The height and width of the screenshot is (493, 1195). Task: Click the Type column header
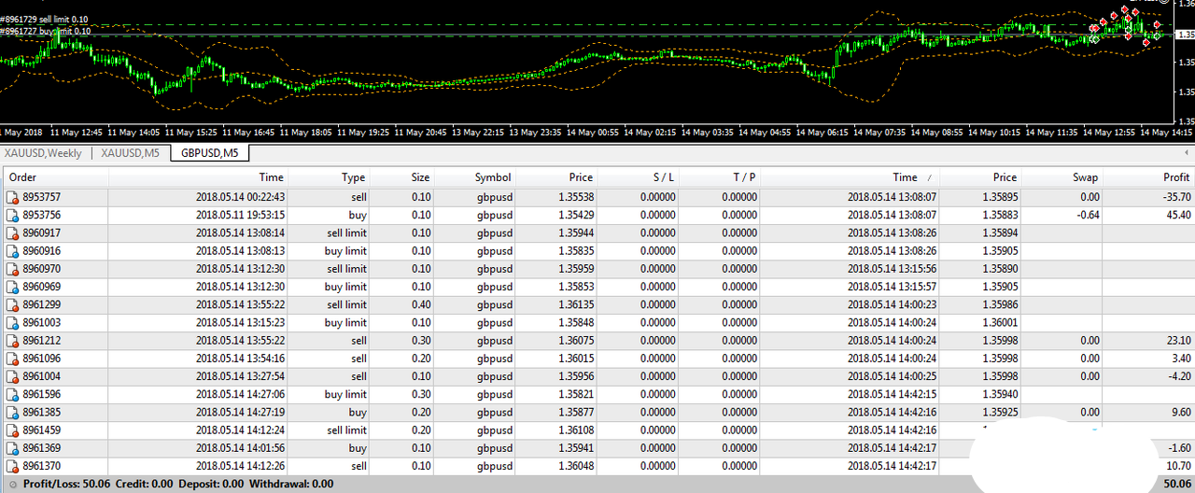tap(353, 177)
